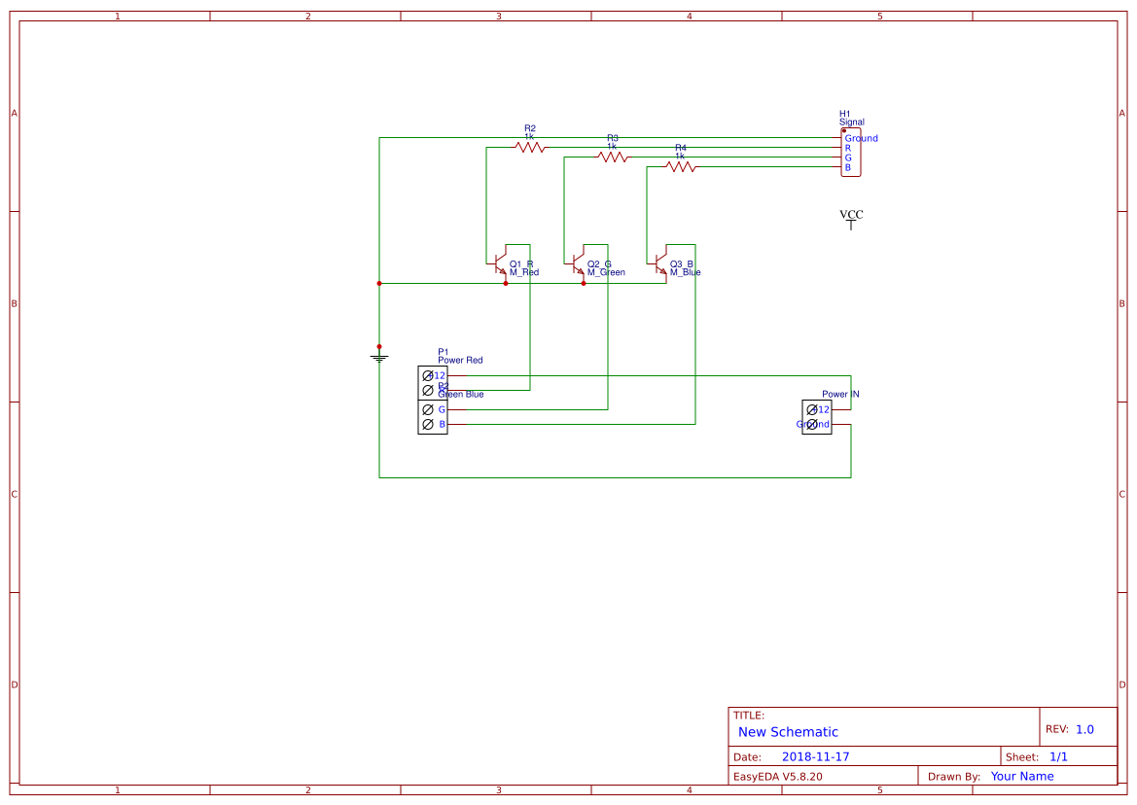Click the pin 12 terminal circle on P1

[427, 375]
